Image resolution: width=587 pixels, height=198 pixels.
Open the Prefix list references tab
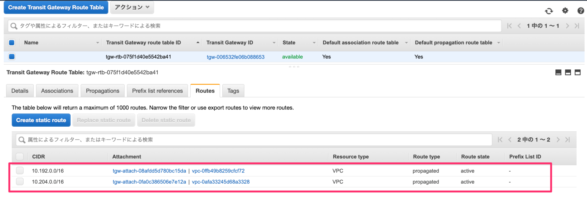tap(157, 91)
